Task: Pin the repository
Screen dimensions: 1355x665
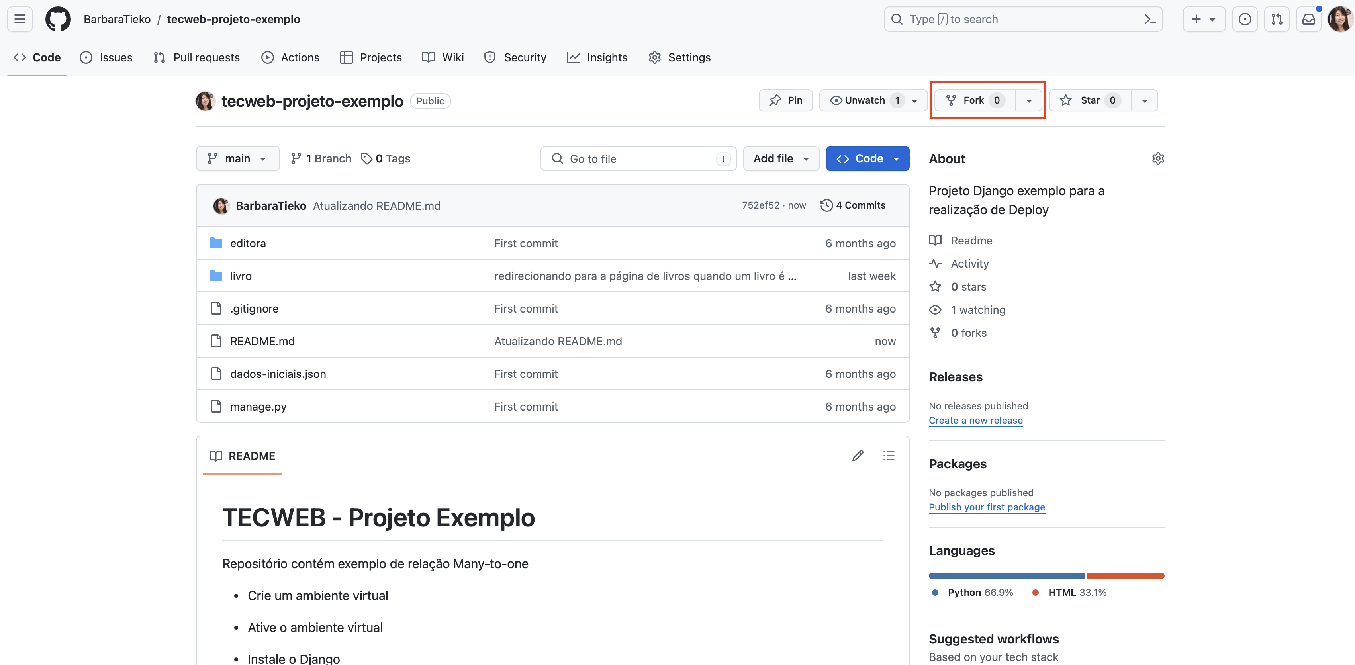Action: click(785, 100)
